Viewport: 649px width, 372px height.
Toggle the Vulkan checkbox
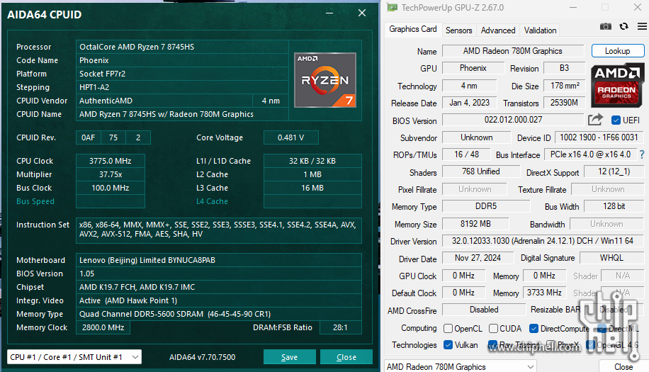(448, 345)
